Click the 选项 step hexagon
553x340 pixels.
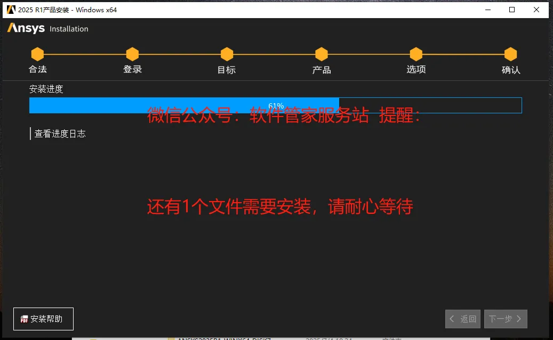[416, 54]
